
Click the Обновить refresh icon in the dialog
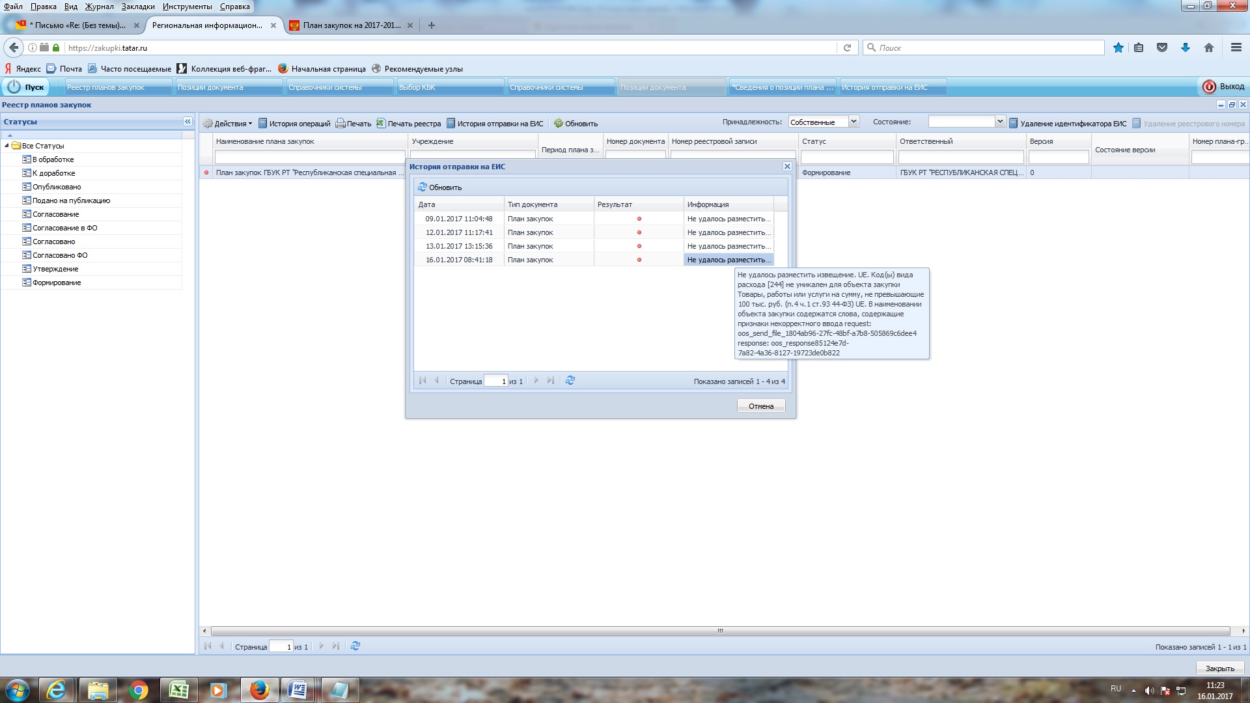click(x=423, y=187)
